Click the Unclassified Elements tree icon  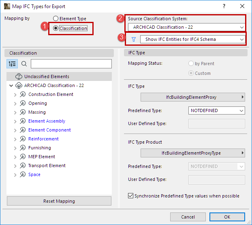(19, 76)
